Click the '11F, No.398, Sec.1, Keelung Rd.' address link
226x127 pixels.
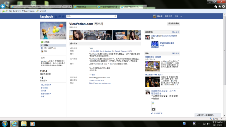(111, 51)
